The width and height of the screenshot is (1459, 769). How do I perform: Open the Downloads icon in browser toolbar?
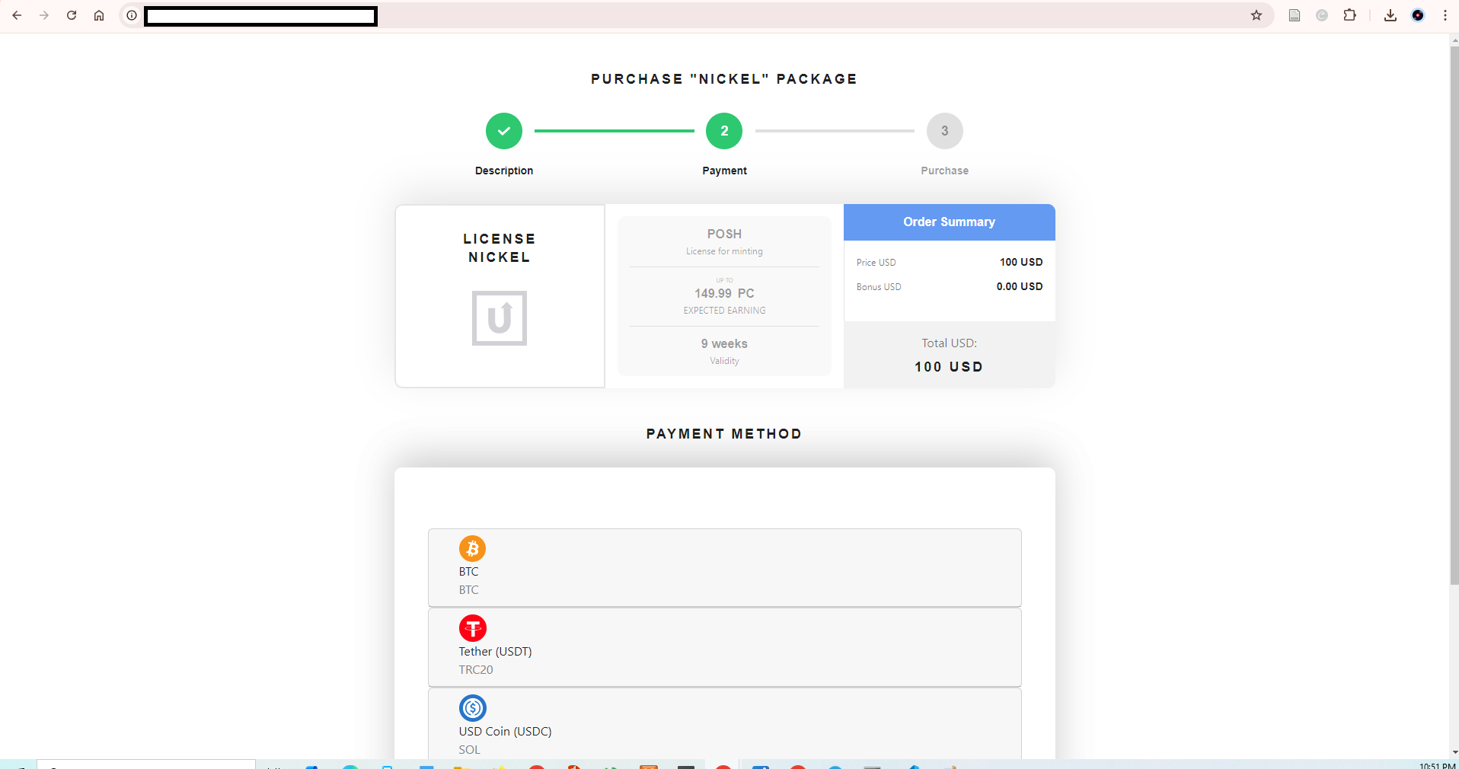click(1390, 15)
